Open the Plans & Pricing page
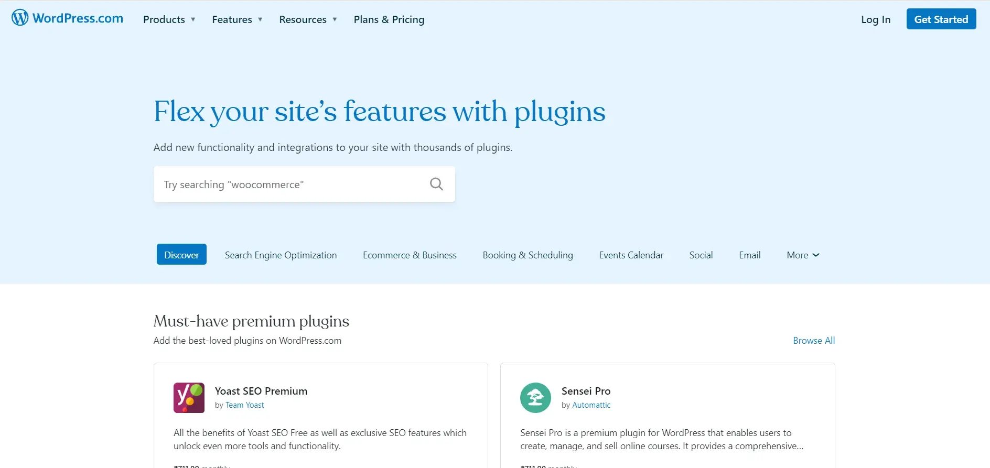The height and width of the screenshot is (468, 990). point(389,19)
